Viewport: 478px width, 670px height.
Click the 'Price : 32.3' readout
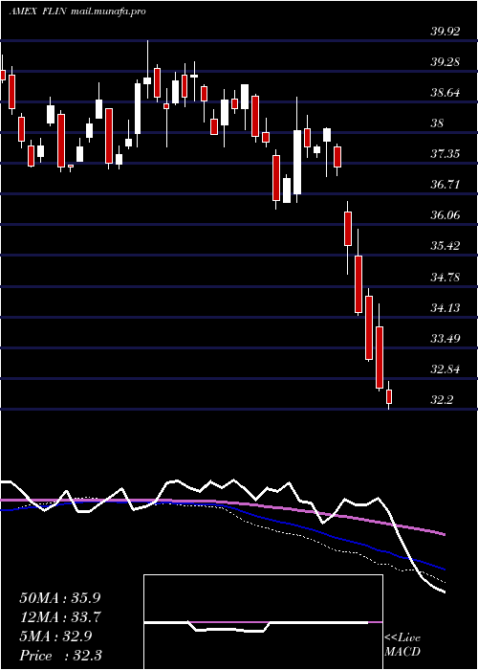point(60,656)
